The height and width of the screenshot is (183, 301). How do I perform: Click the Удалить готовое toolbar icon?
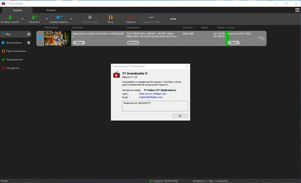pyautogui.click(x=151, y=17)
